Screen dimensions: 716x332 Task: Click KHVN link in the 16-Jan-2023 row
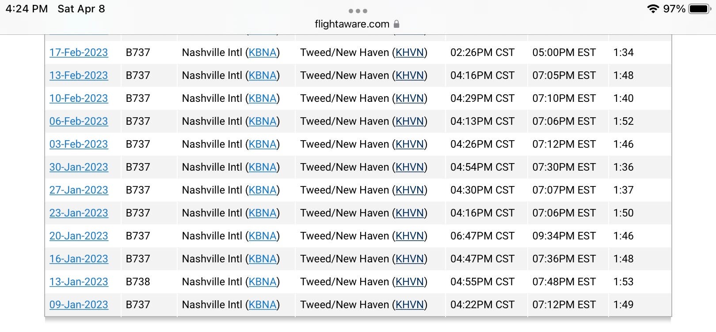pos(410,259)
